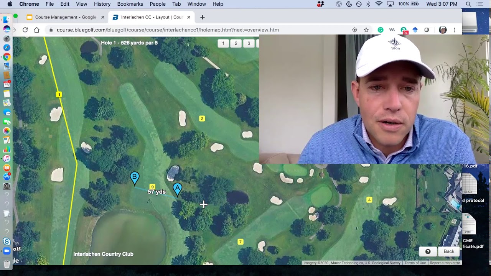Open System Preferences from the dock
The width and height of the screenshot is (491, 276).
[x=7, y=186]
